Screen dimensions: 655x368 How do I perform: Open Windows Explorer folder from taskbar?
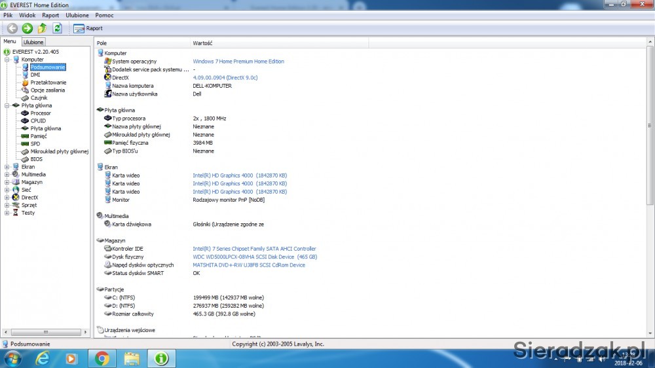[132, 358]
